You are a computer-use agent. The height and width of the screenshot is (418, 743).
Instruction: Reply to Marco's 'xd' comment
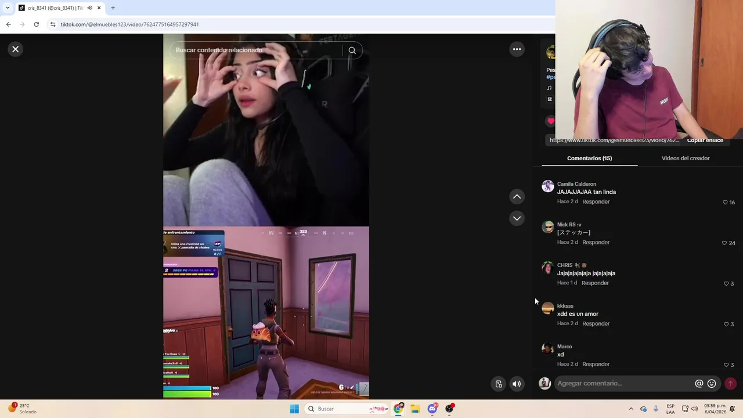596,365
